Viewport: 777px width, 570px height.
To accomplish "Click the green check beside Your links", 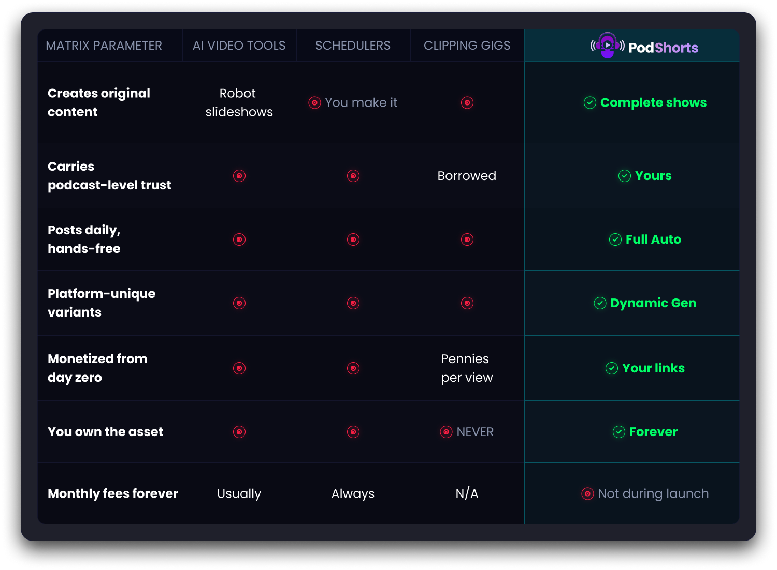I will (612, 368).
